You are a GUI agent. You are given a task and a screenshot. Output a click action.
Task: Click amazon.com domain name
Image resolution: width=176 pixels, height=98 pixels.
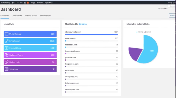point(71,38)
